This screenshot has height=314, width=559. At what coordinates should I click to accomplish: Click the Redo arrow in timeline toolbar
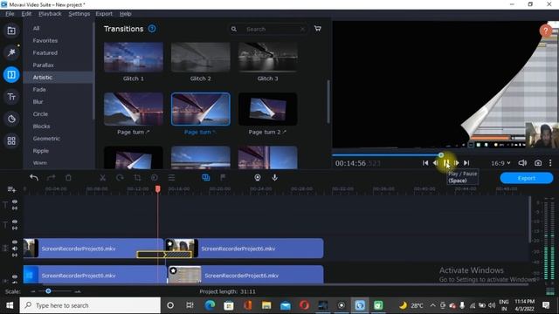click(x=52, y=177)
